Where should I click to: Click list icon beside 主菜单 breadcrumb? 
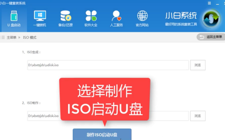click(3, 38)
